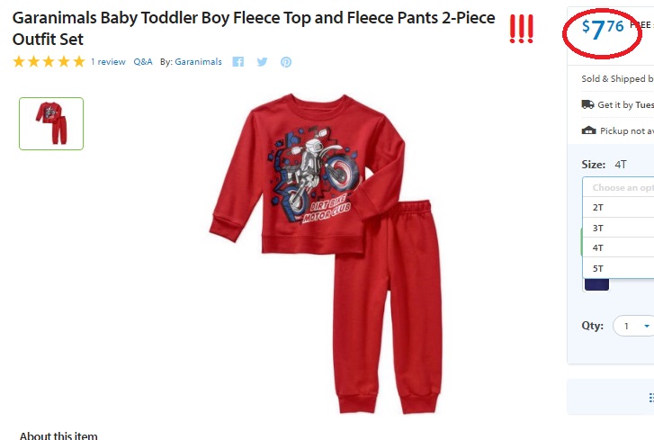Click the main red outfit product image

[326, 253]
